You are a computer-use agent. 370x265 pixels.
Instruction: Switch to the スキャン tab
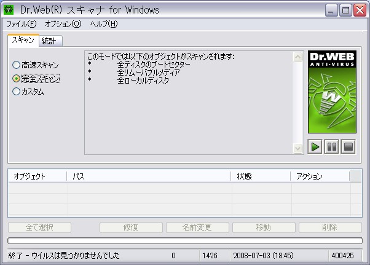pos(23,41)
